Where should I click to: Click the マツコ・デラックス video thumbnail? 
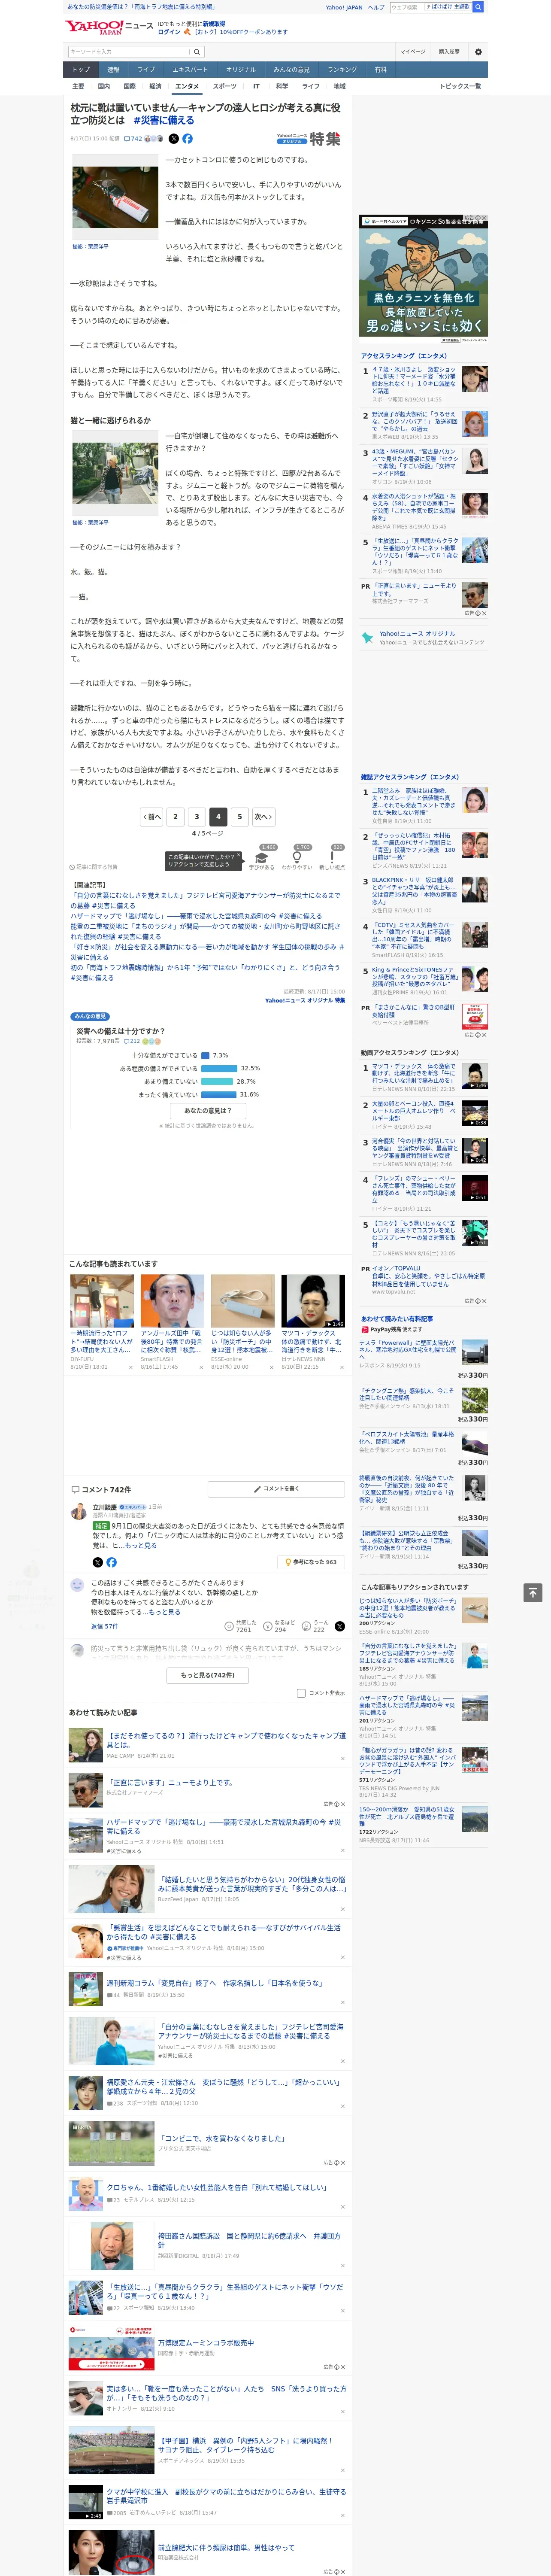click(312, 1301)
